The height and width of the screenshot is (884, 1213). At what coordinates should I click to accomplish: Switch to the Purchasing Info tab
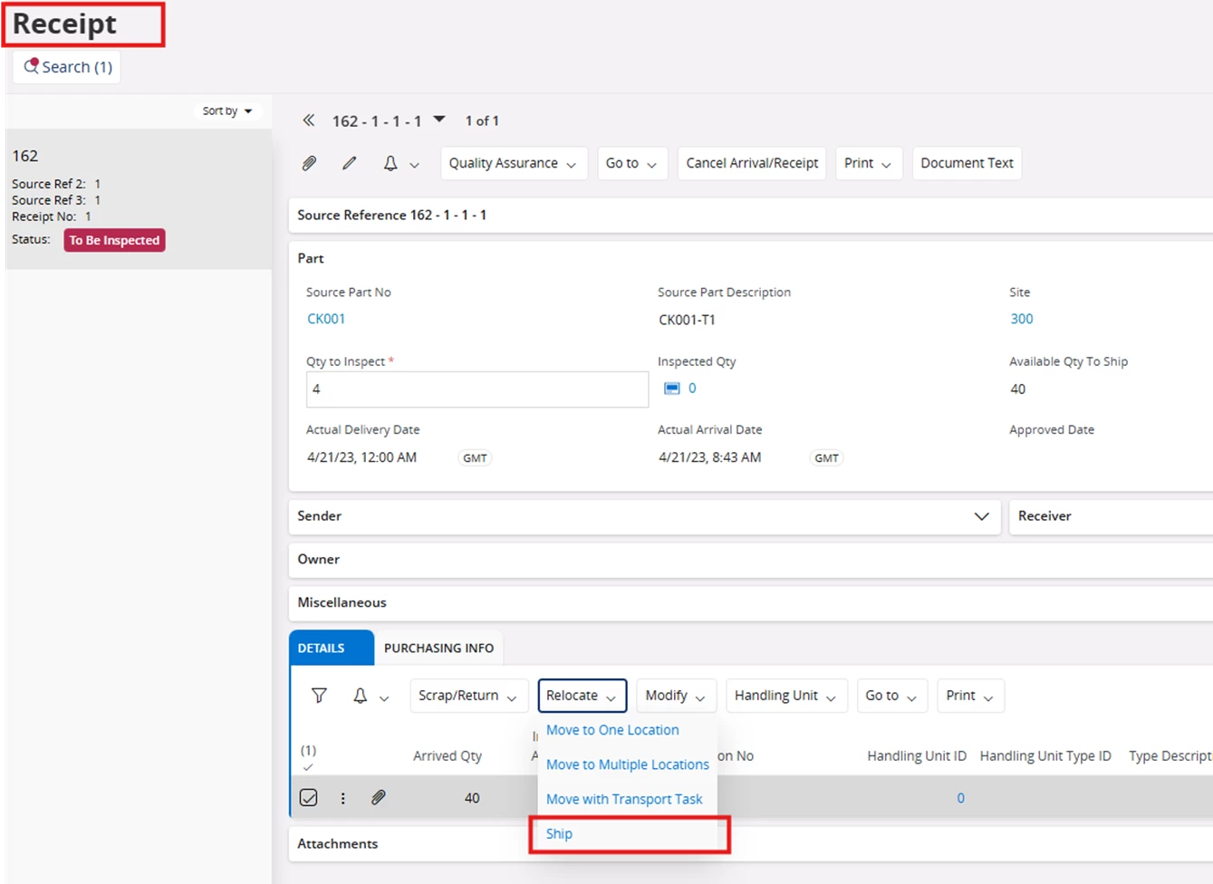438,649
